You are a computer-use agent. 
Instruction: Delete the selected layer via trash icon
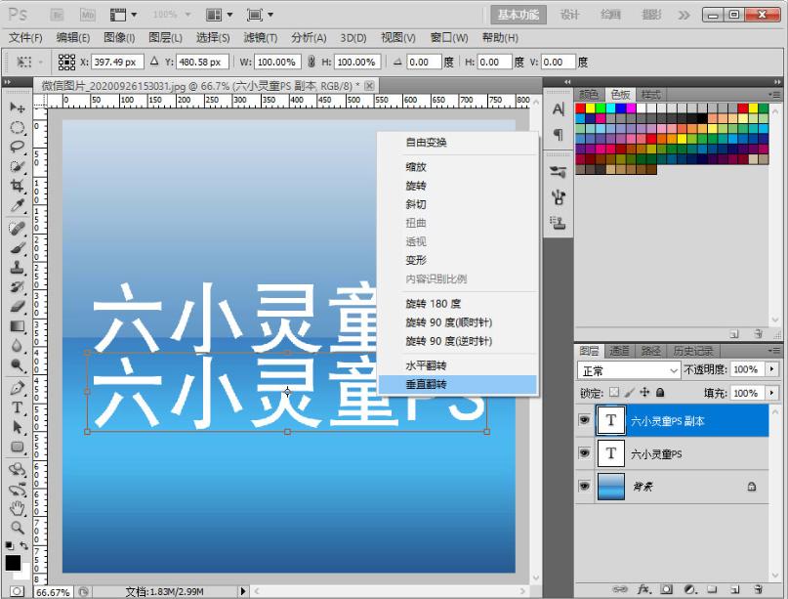(x=756, y=590)
